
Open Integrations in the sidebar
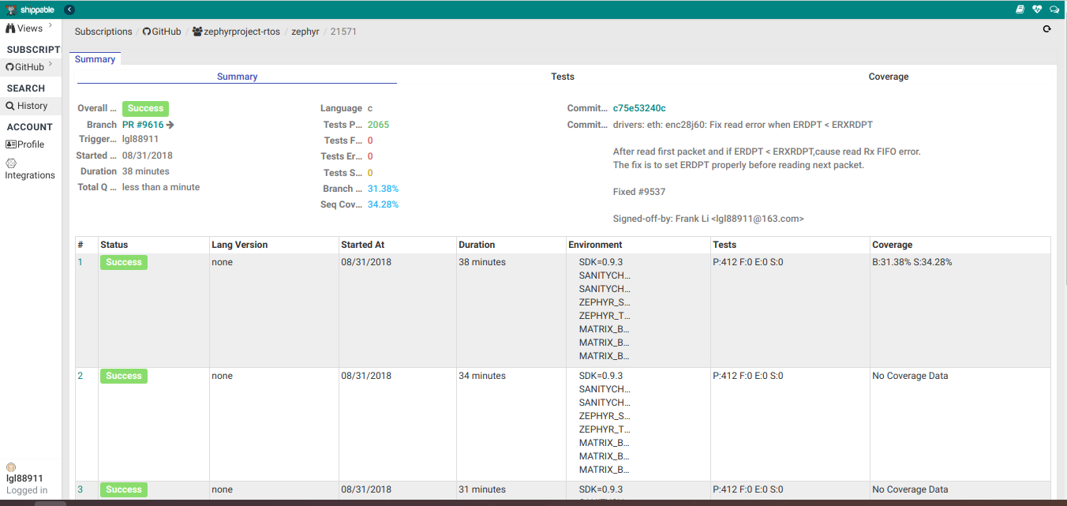tap(30, 175)
